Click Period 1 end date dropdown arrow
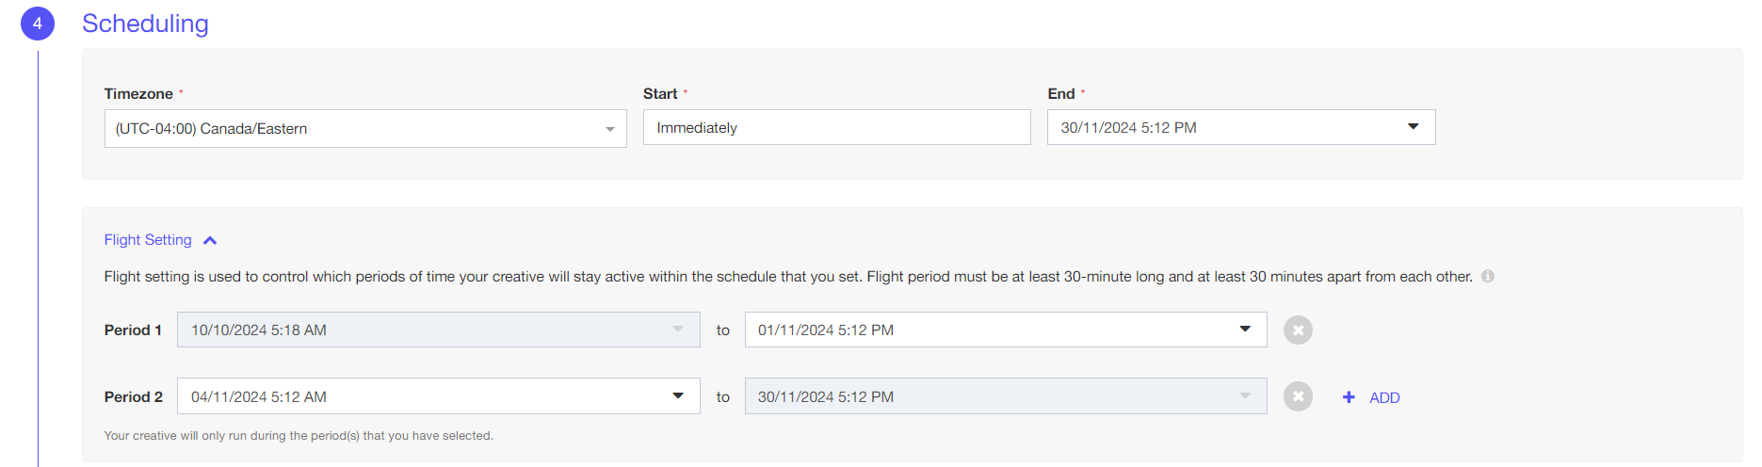The image size is (1762, 467). click(1245, 330)
